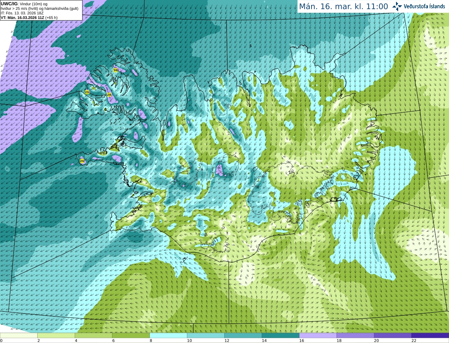The image size is (449, 343).
Task: Click the legend scale value '8'
Action: 151,341
